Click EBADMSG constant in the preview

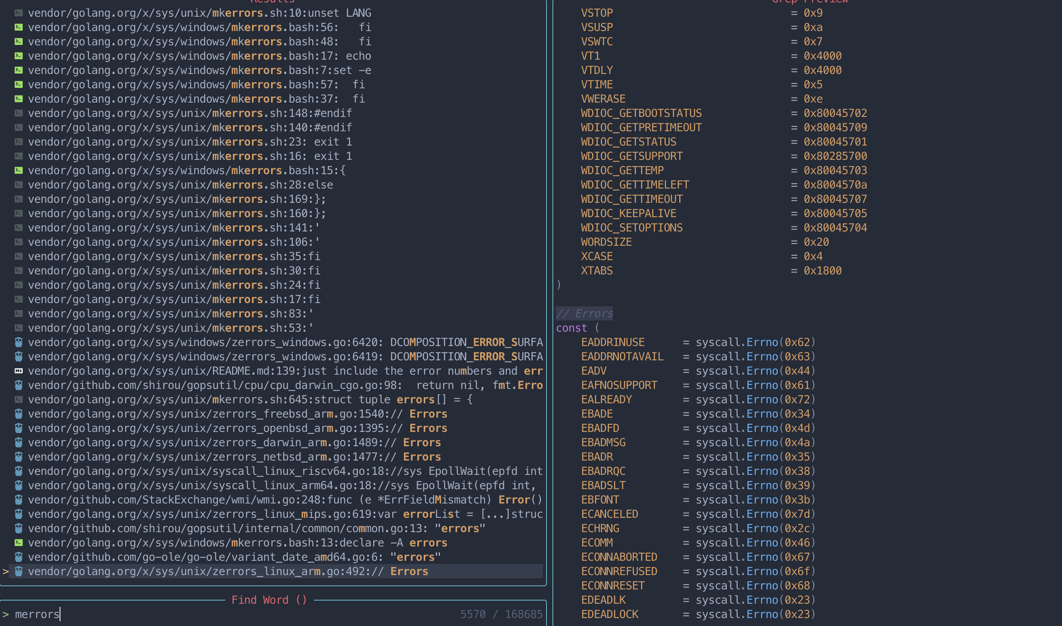click(603, 443)
